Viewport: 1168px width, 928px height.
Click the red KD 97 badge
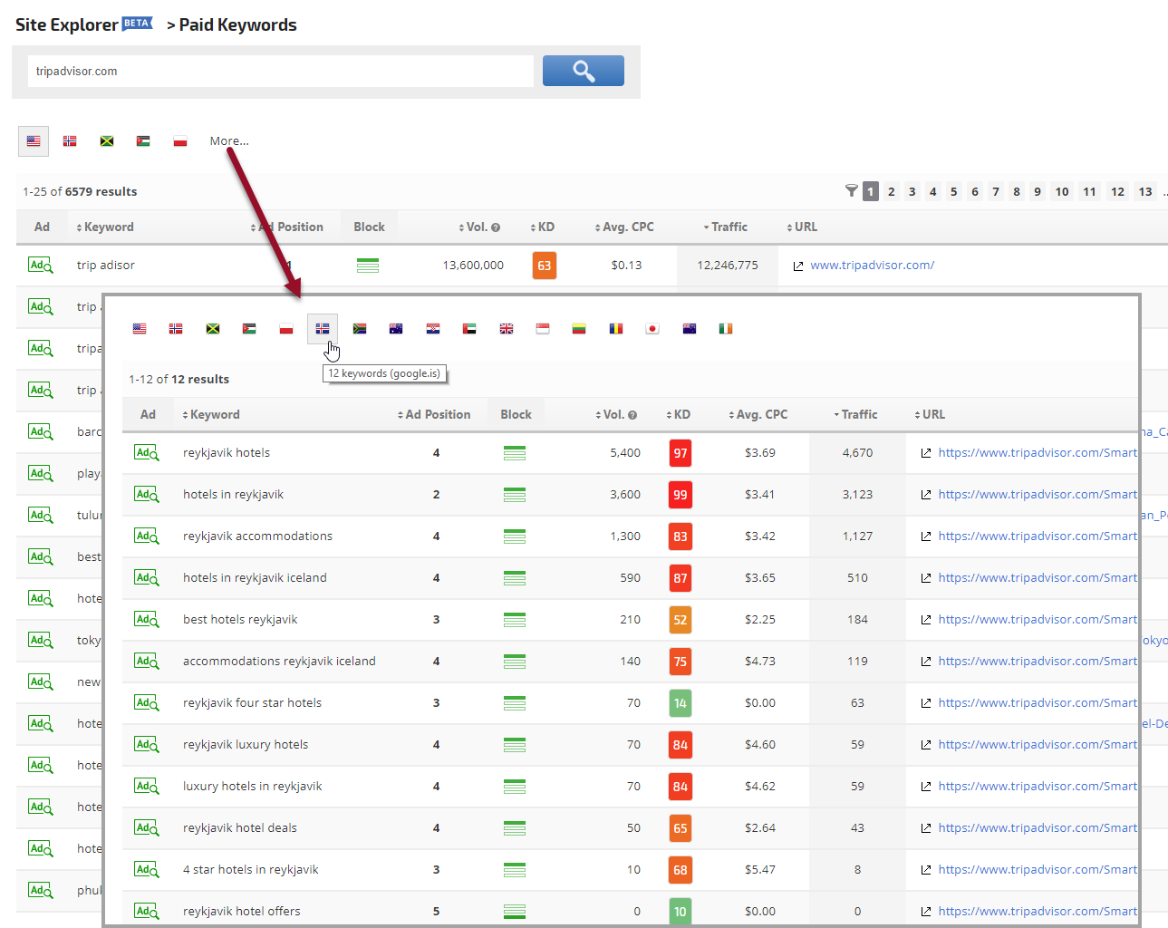(x=680, y=453)
